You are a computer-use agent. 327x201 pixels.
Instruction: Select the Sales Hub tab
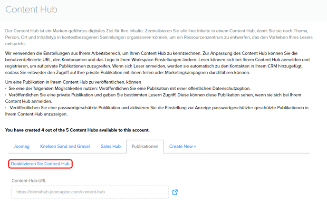point(110,146)
